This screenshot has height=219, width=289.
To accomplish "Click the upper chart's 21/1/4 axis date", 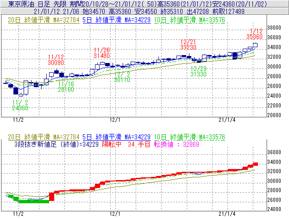I will coord(227,120).
